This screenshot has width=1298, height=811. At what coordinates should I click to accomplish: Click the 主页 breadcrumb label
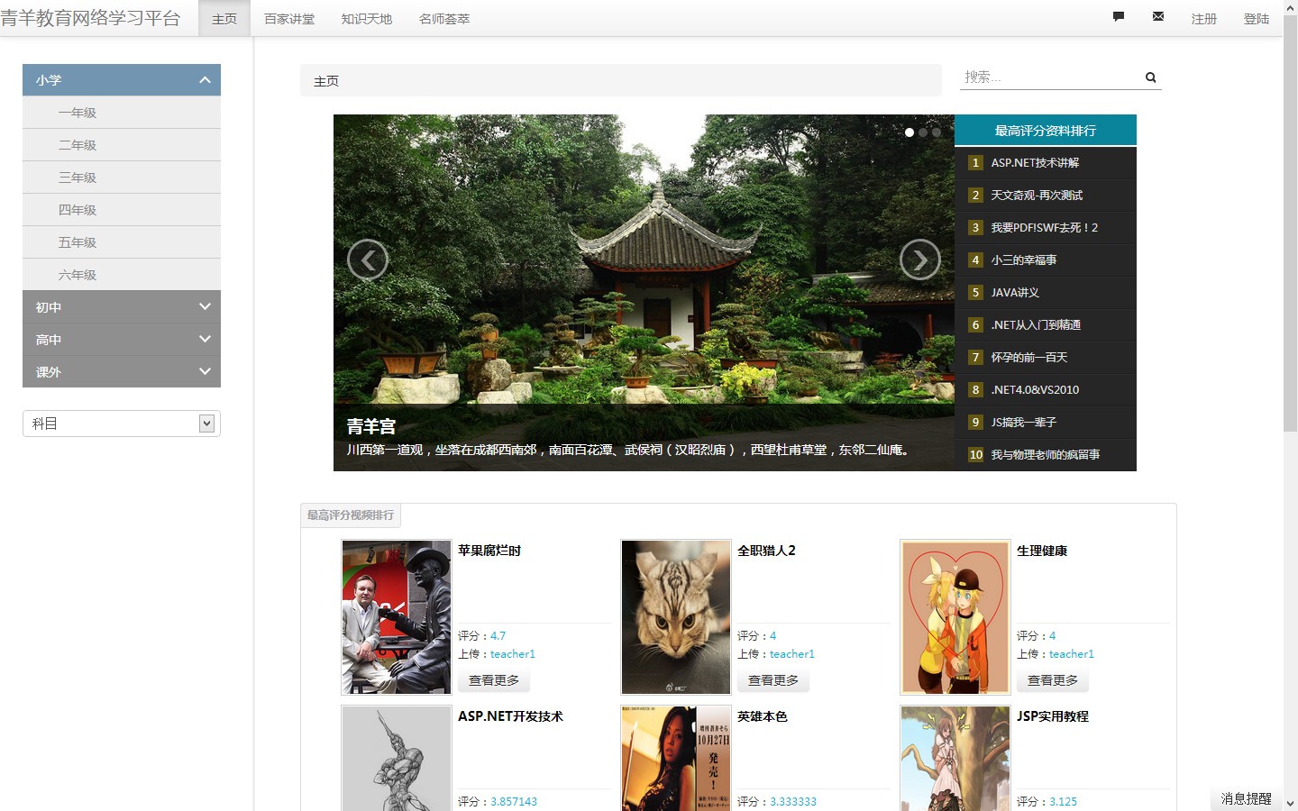pos(326,81)
